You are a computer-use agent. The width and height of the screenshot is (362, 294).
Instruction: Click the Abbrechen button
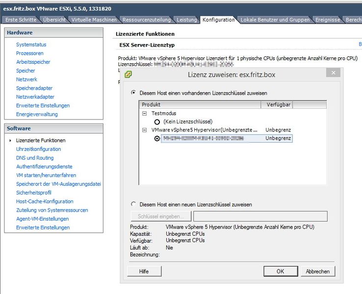click(x=318, y=271)
